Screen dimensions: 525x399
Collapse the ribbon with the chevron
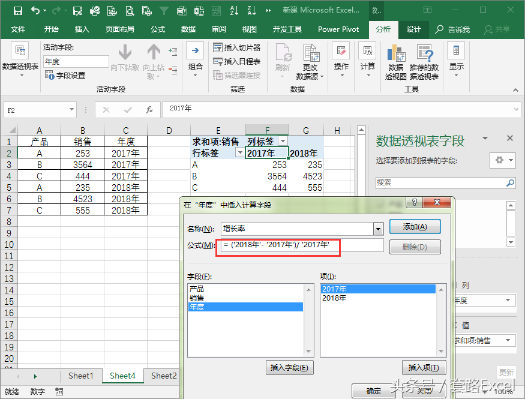pos(515,90)
